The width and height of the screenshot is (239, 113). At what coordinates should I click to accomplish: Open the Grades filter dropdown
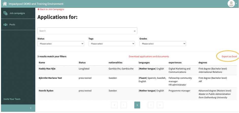coord(163,44)
